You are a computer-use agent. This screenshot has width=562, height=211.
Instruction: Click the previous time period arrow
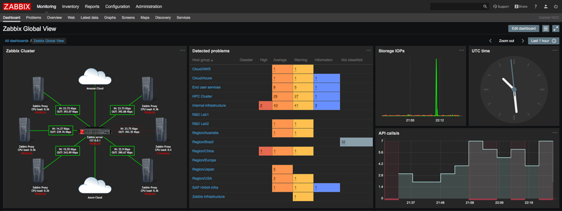coord(490,41)
